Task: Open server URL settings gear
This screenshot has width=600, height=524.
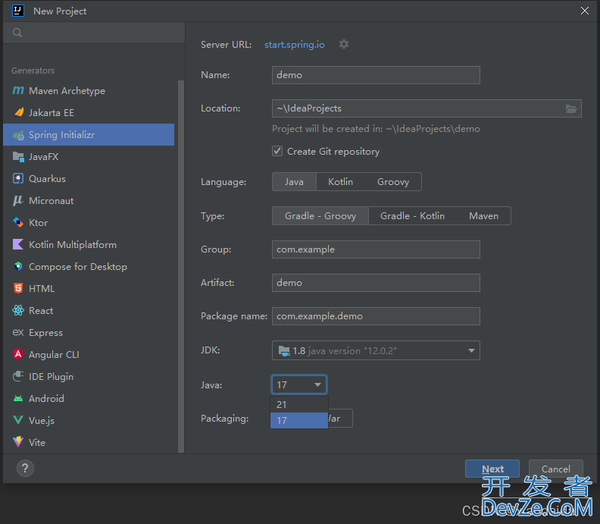Action: 344,44
